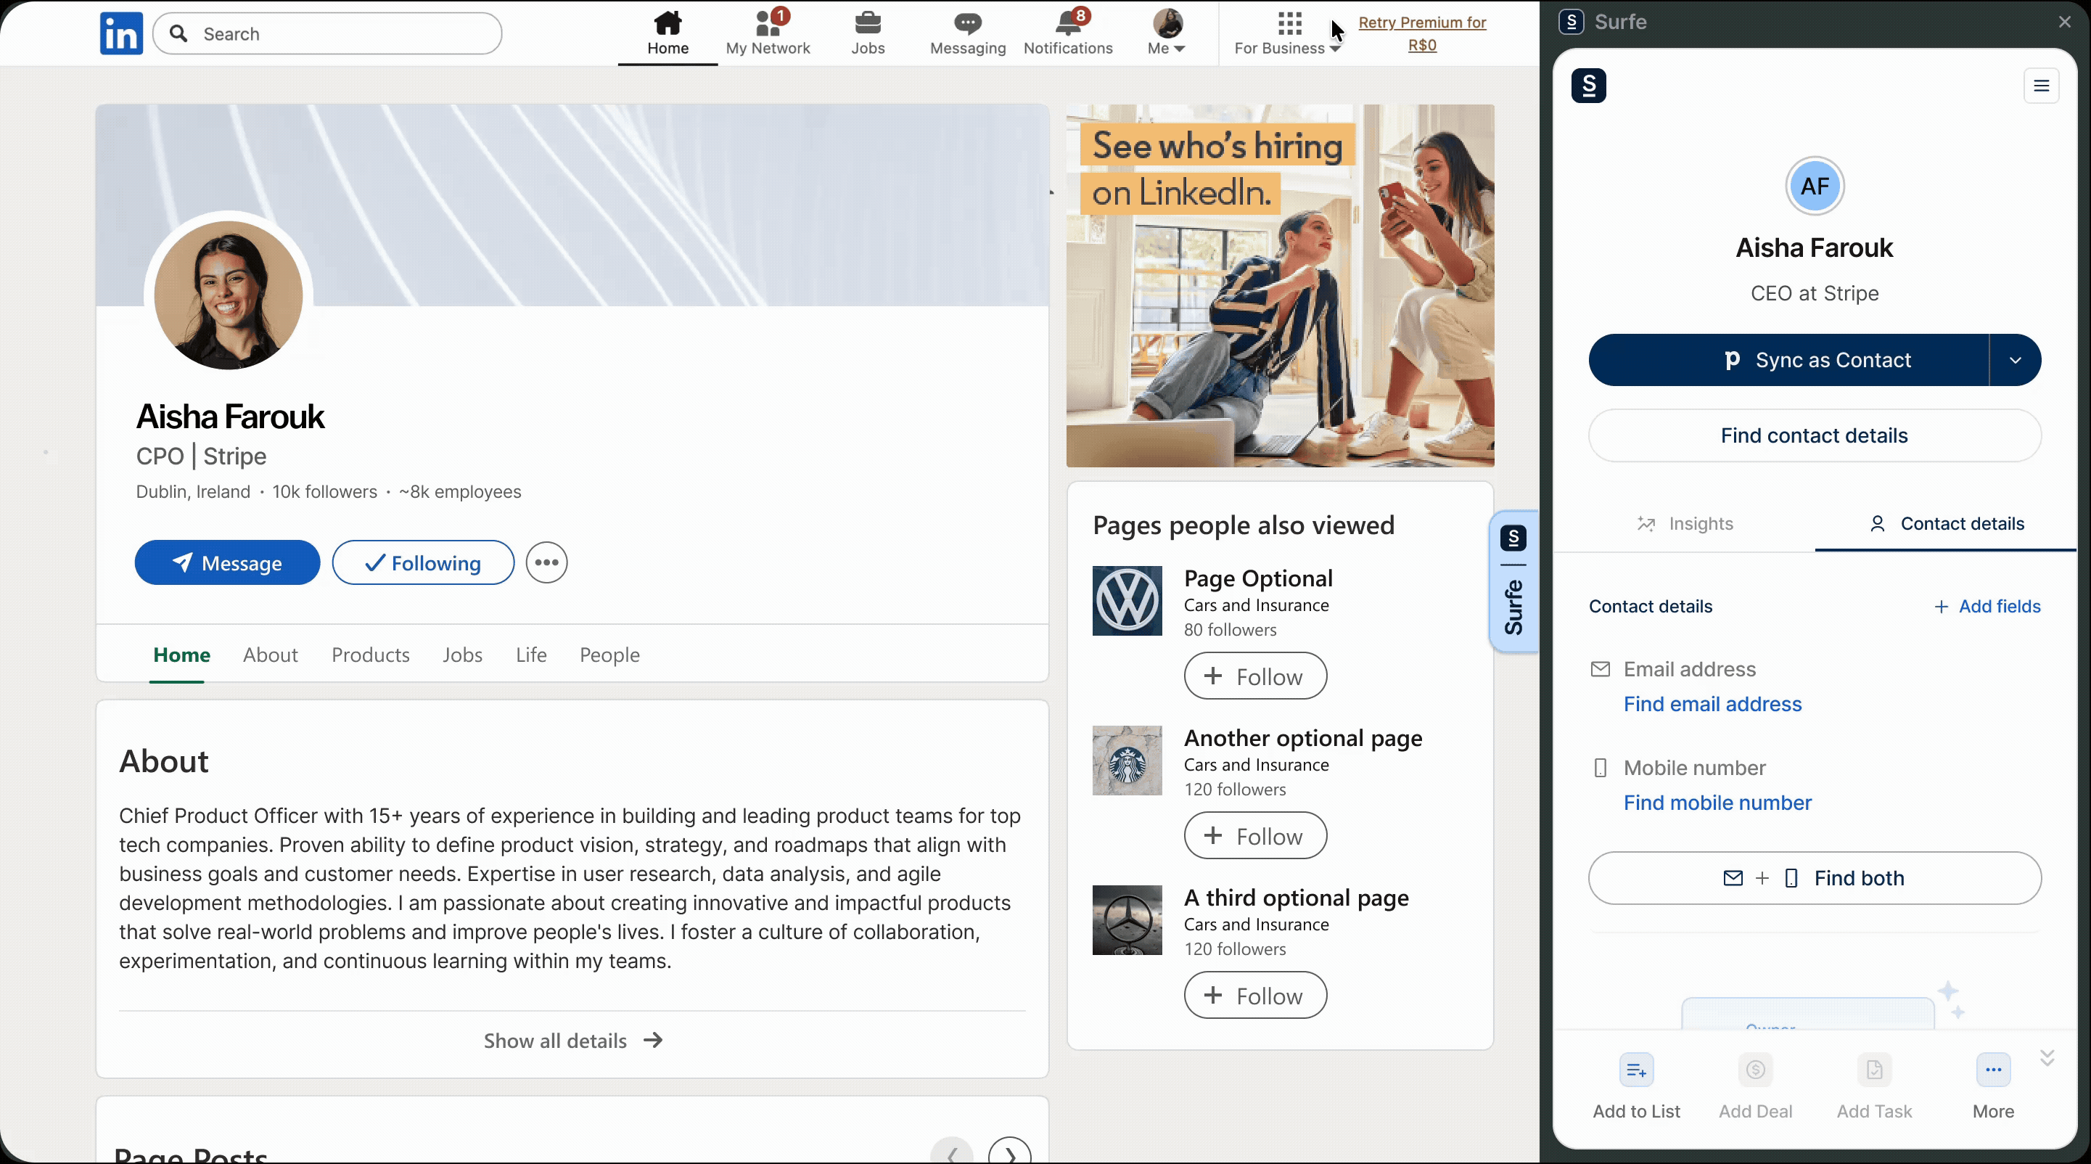Select the People profile tab
Viewport: 2091px width, 1164px height.
[x=609, y=655]
